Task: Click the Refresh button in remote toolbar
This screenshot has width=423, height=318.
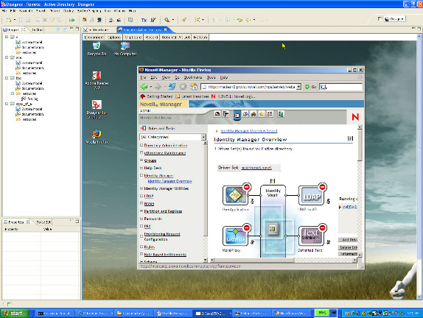Action: point(200,38)
